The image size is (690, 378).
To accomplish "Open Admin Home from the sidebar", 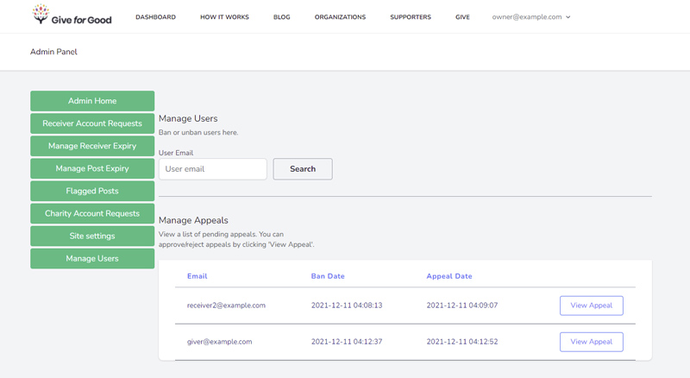I will [x=92, y=101].
